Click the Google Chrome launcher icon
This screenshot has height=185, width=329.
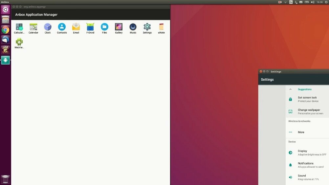(x=5, y=30)
